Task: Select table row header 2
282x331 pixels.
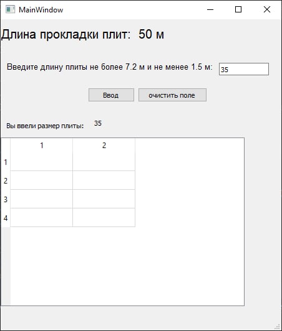Action: pyautogui.click(x=6, y=180)
